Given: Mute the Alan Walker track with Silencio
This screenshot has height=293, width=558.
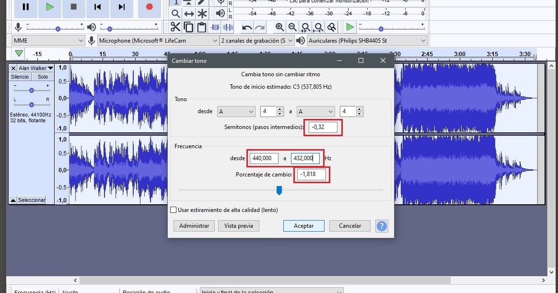Looking at the screenshot, I should click(19, 76).
